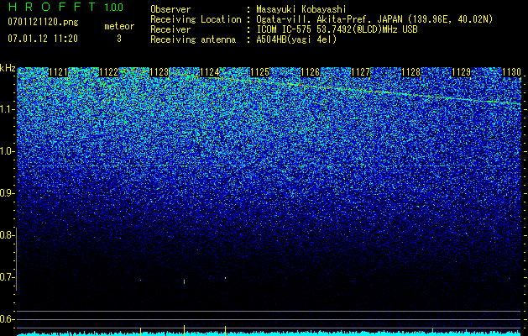Select observer name Masayuki Kobayashi
This screenshot has width=528, height=336.
pyautogui.click(x=301, y=9)
